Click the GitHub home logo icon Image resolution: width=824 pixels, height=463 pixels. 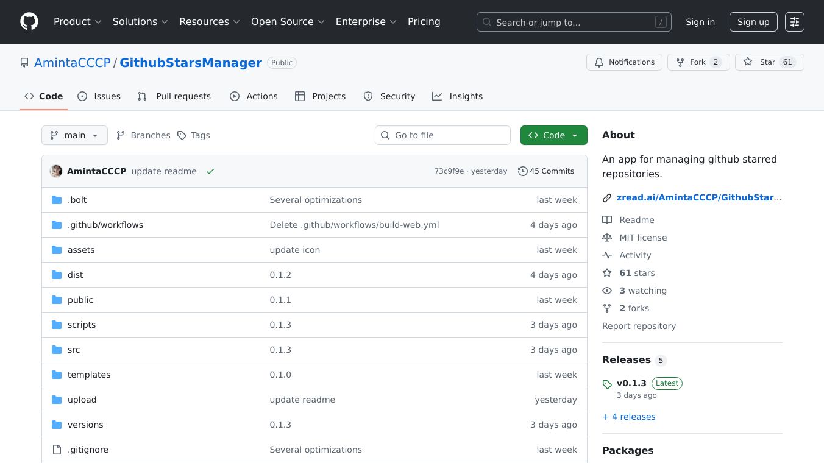pyautogui.click(x=29, y=21)
